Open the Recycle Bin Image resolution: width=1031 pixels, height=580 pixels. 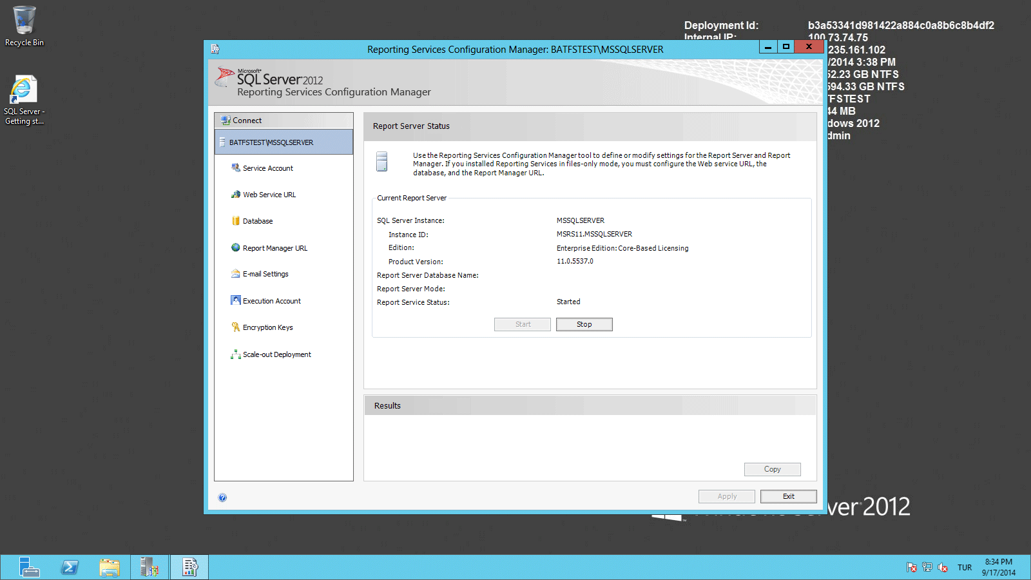click(24, 23)
